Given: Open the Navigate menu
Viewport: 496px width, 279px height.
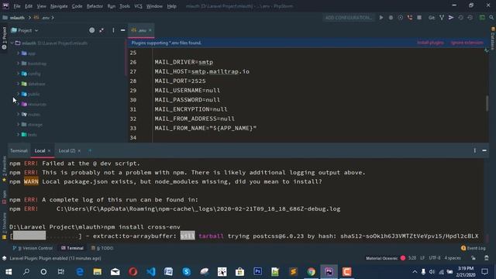Looking at the screenshot, I should pos(59,6).
